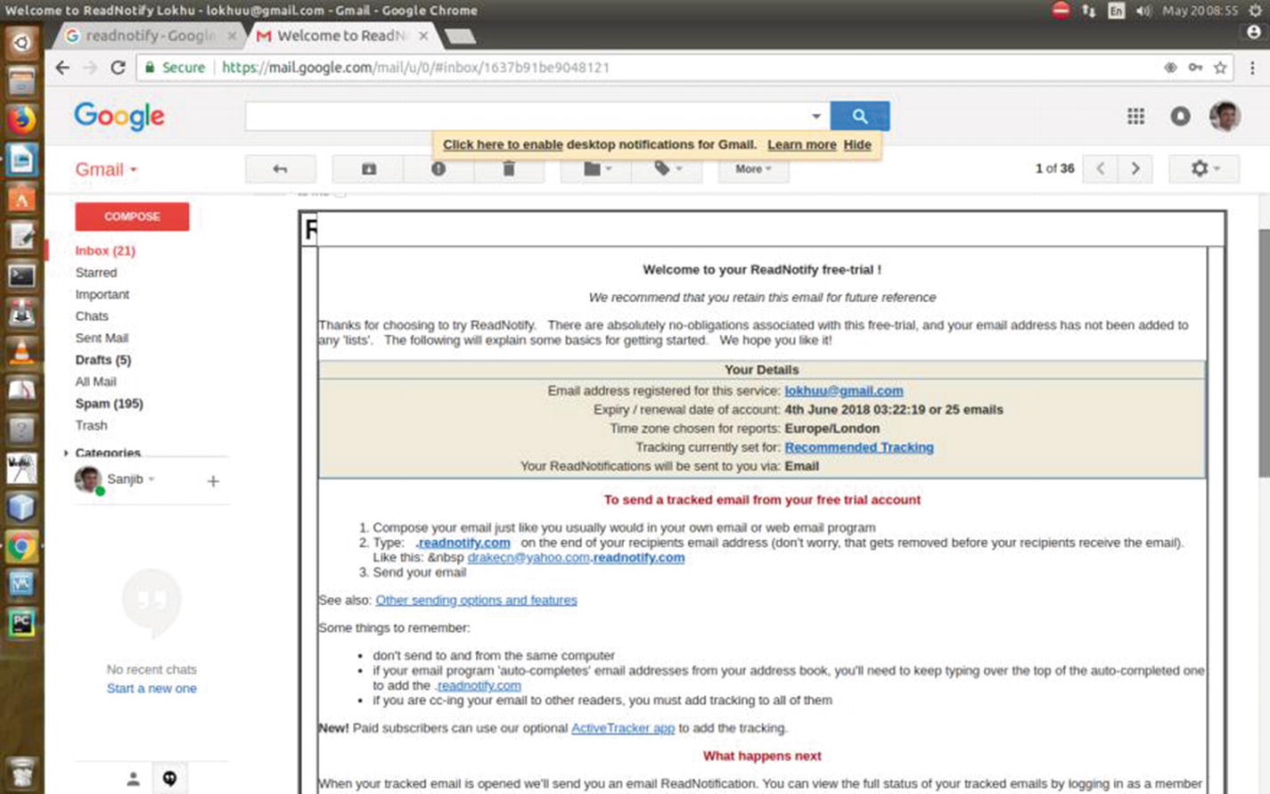Image resolution: width=1270 pixels, height=794 pixels.
Task: Open Spam (195) folder
Action: (109, 404)
